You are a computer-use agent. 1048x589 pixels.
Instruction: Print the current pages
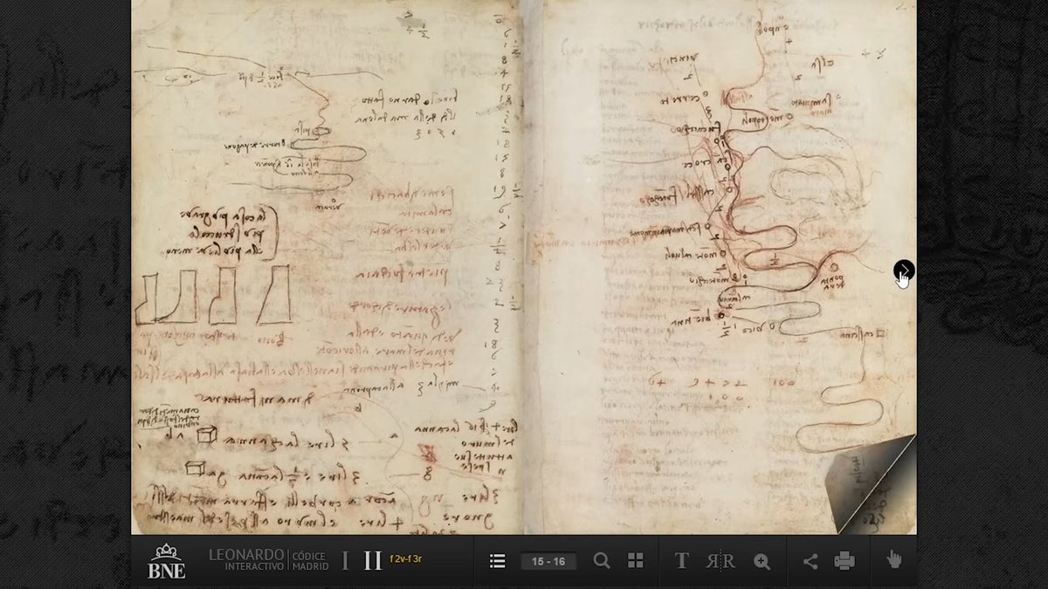[845, 561]
